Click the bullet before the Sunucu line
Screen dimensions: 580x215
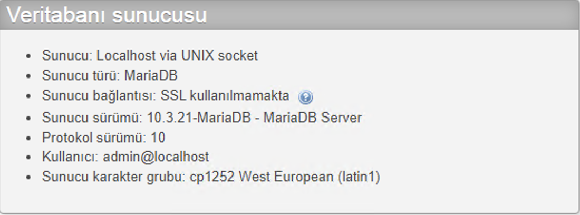29,56
